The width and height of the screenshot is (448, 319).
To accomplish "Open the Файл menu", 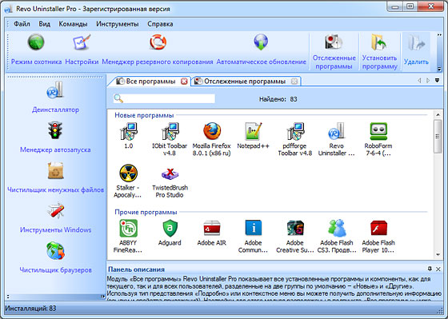I will tap(22, 24).
